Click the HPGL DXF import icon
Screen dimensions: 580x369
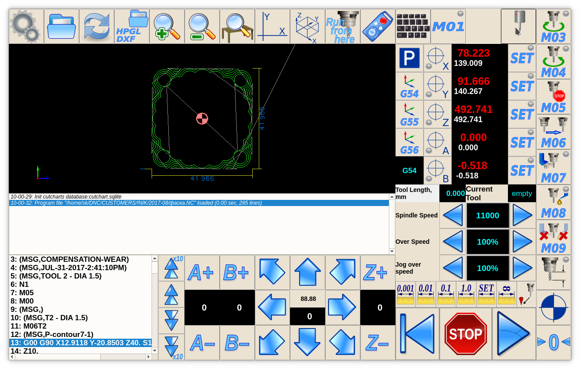pos(132,26)
